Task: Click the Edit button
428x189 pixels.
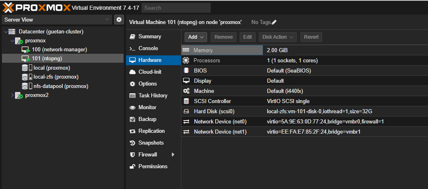Action: point(247,37)
